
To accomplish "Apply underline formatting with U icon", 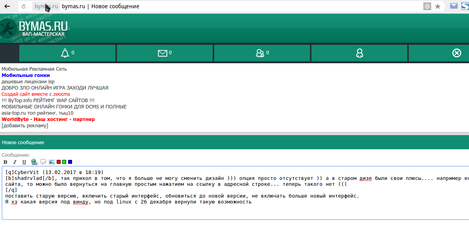I will [24, 162].
